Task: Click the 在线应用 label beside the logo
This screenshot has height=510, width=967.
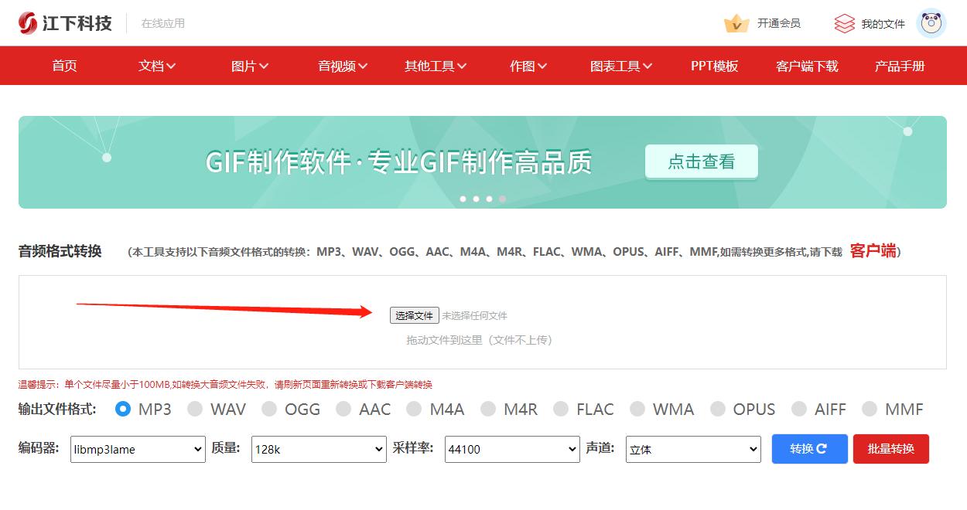Action: point(163,23)
